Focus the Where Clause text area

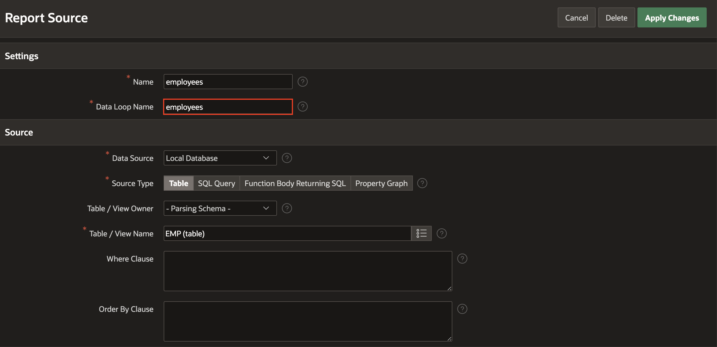coord(308,271)
